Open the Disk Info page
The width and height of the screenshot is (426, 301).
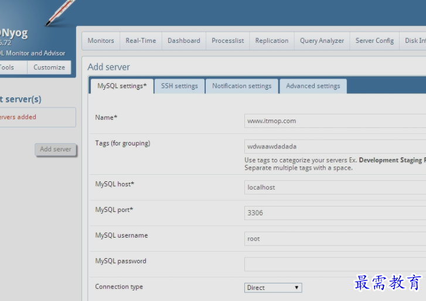413,41
